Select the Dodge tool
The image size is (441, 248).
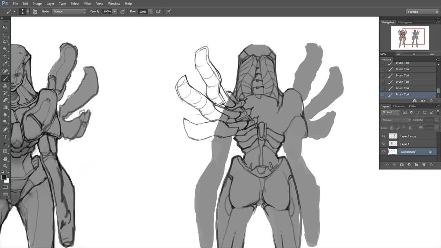pyautogui.click(x=5, y=122)
